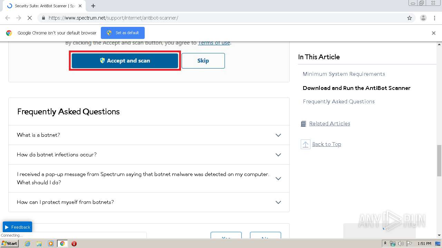
Task: Open the Windows Start menu
Action: tap(10, 244)
